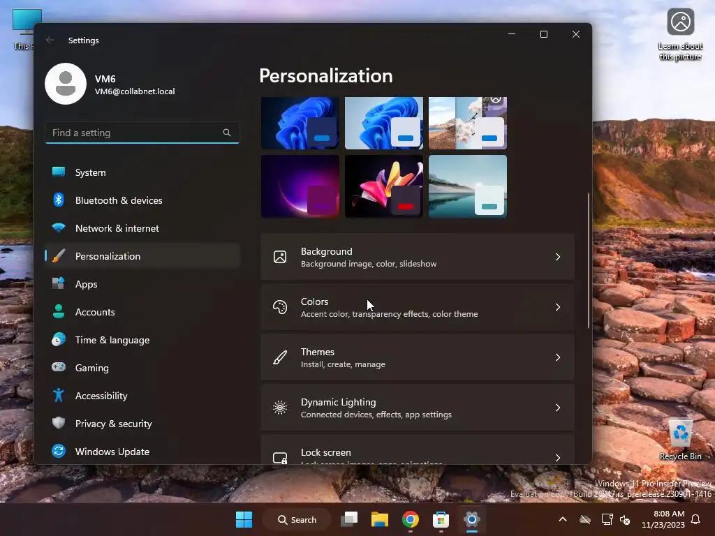Apply the colorful Captured Motion theme
The width and height of the screenshot is (715, 536).
pyautogui.click(x=384, y=186)
